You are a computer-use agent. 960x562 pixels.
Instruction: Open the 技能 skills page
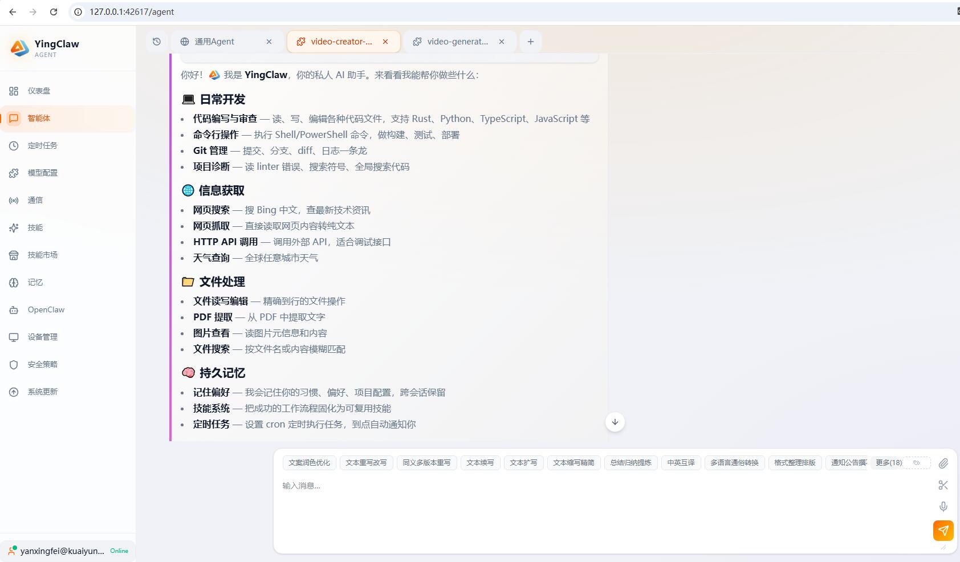point(67,227)
